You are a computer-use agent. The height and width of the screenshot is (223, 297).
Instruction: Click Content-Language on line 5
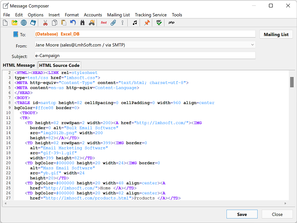[116, 88]
